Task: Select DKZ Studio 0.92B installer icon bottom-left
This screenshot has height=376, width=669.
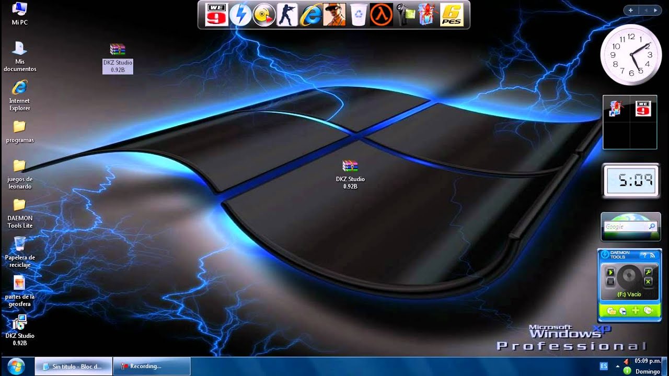Action: 20,331
